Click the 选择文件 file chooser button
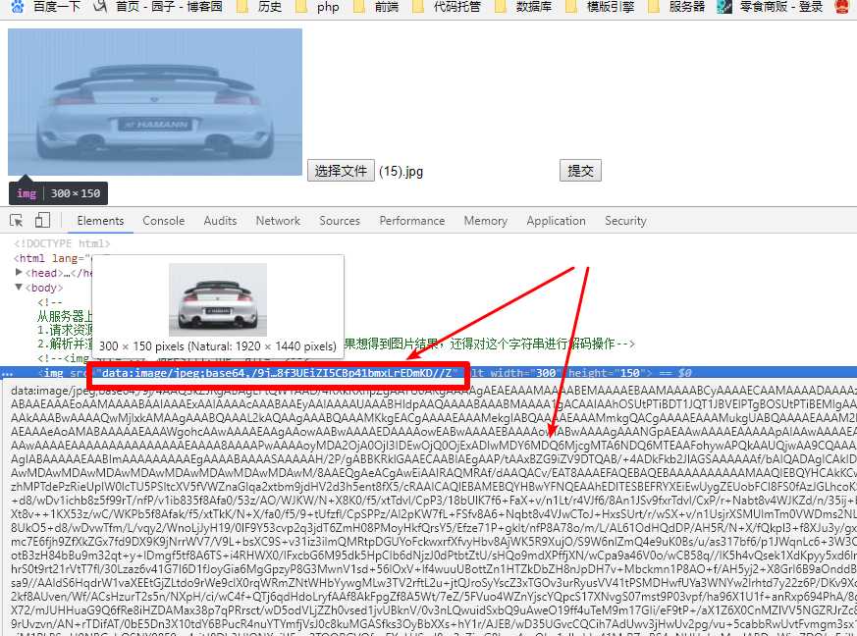The width and height of the screenshot is (857, 636). (x=341, y=171)
